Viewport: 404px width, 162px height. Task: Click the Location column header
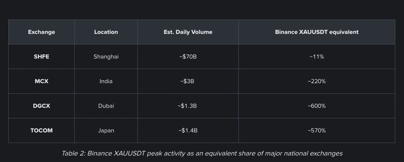point(106,32)
